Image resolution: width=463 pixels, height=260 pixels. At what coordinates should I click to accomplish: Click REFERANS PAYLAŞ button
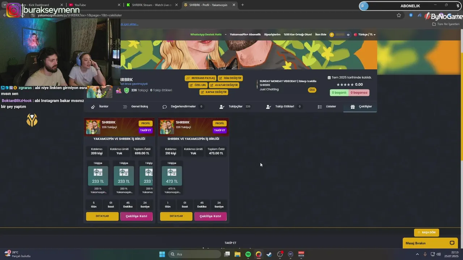[x=200, y=78]
